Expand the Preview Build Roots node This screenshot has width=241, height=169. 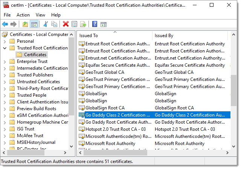tap(5, 109)
